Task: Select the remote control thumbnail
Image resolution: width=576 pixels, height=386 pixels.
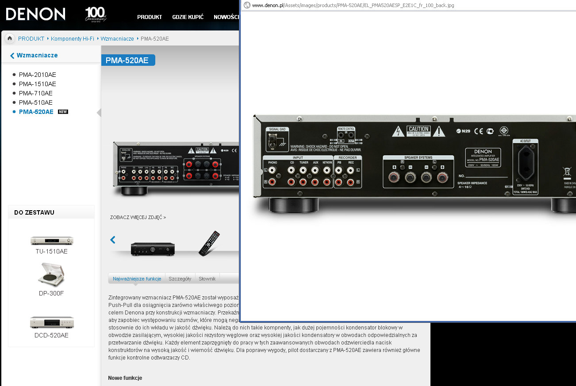Action: [209, 243]
